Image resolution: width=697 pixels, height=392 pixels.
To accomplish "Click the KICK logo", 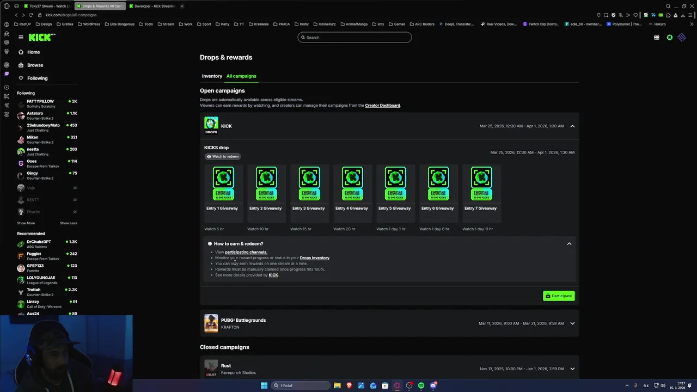I will 41,38.
